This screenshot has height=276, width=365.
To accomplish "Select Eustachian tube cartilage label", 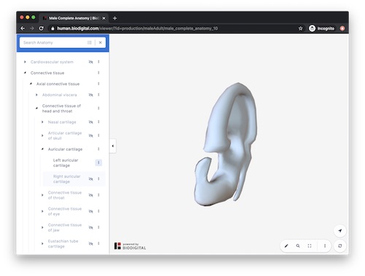I will (x=63, y=243).
